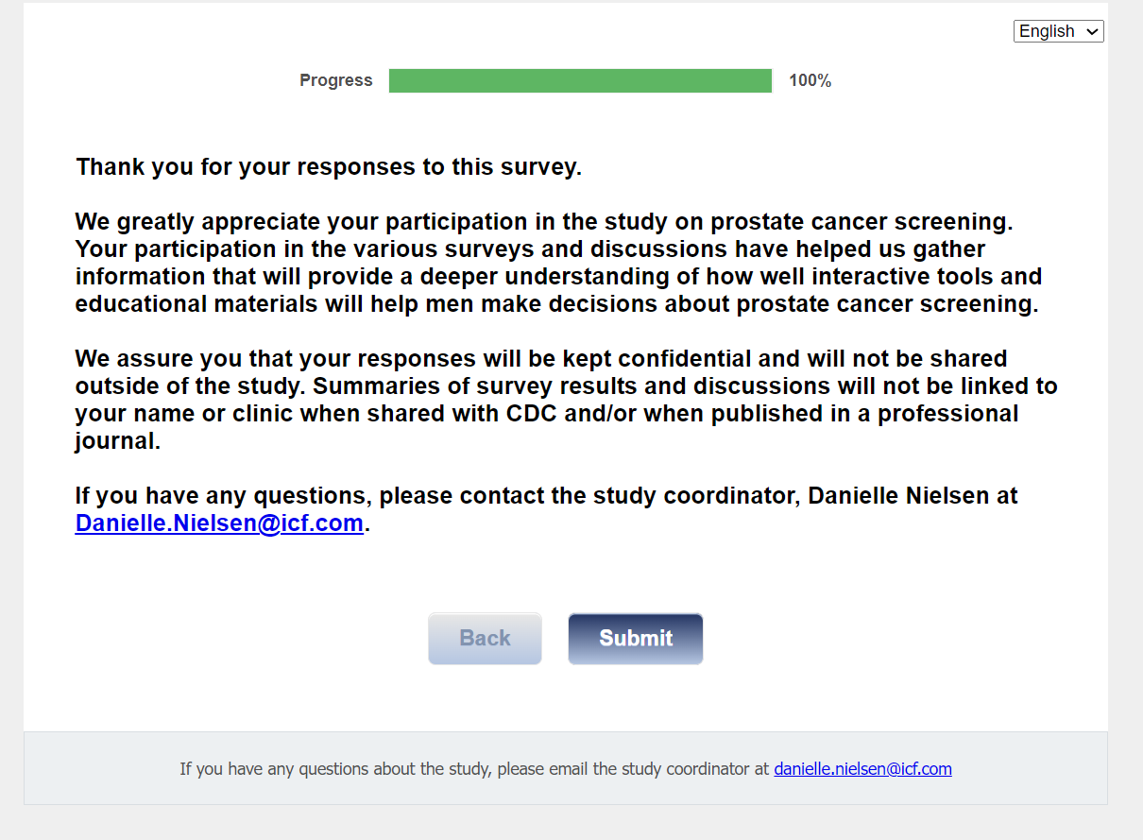Click the 100% progress value

810,81
